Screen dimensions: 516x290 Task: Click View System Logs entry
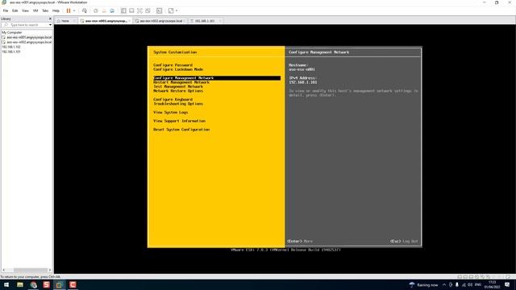(x=170, y=113)
